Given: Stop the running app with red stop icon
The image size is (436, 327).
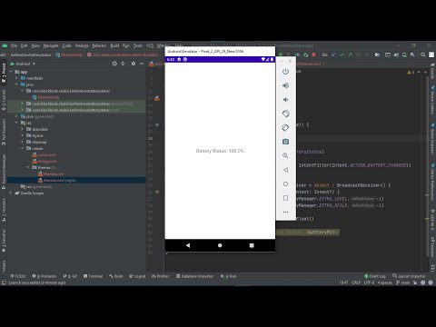Looking at the screenshot, I should 314,54.
